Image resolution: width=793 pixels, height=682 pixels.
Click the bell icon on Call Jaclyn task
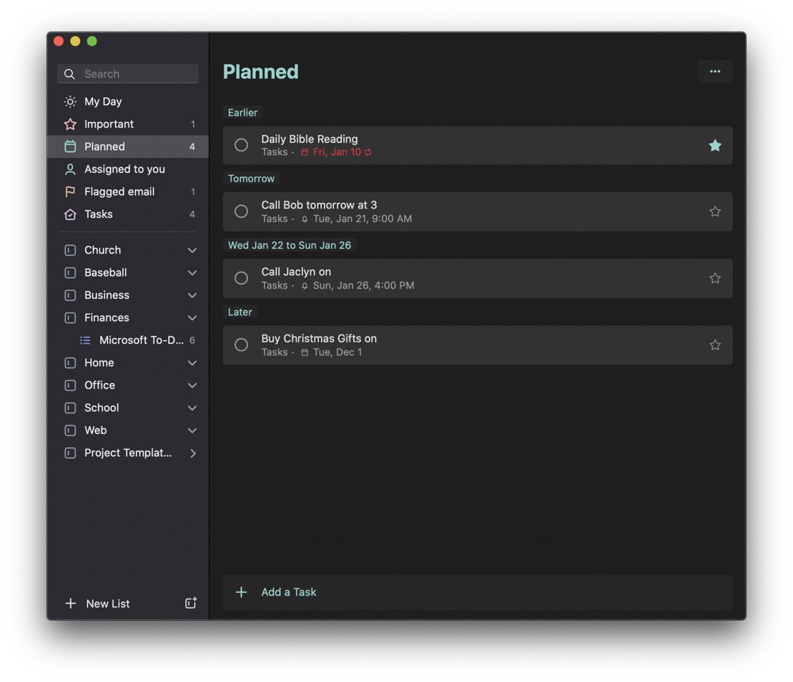305,285
